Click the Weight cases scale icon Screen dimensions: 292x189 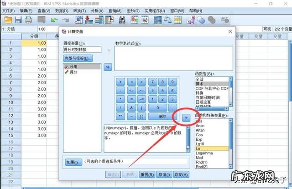pos(167,20)
